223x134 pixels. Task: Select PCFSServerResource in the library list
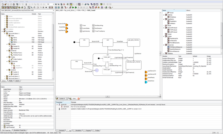(176, 47)
